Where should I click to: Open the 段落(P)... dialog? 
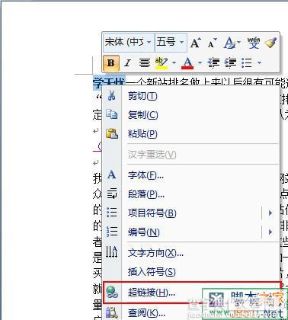tap(190, 194)
